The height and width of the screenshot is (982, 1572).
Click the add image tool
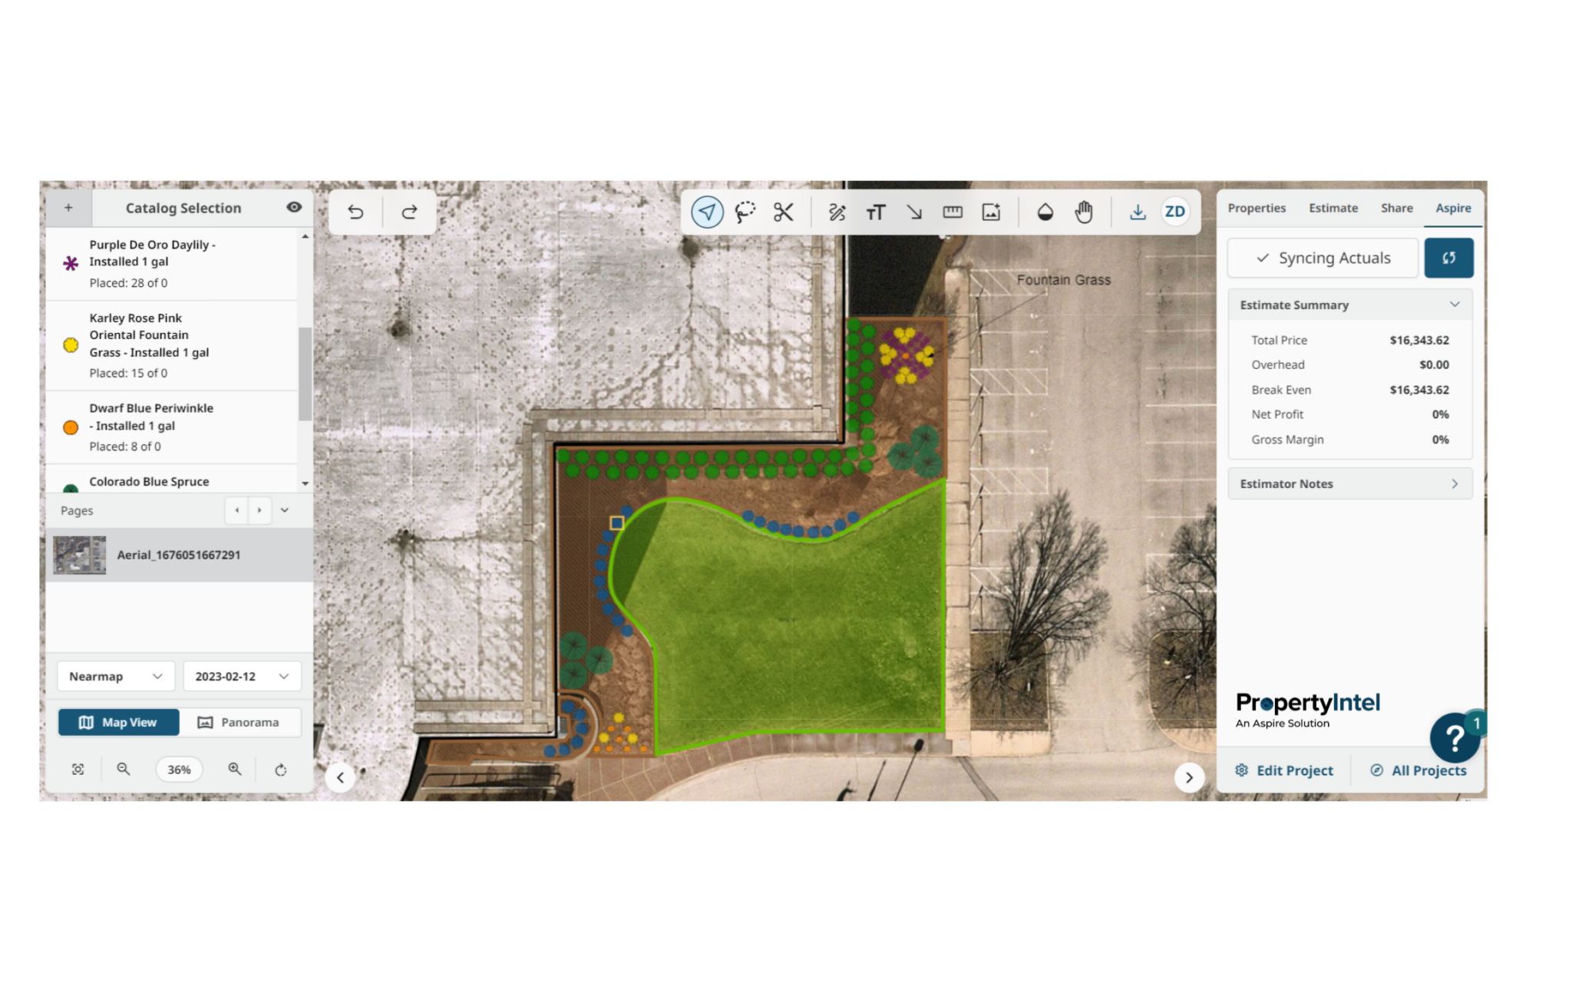[991, 212]
